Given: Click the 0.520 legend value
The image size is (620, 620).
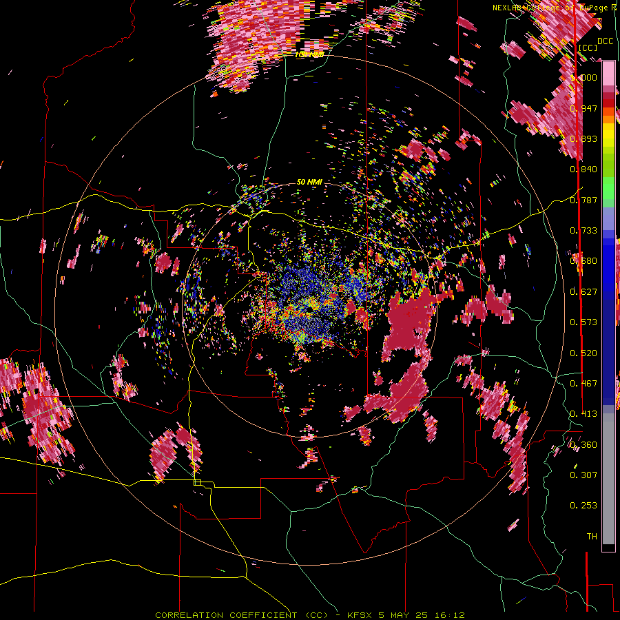Looking at the screenshot, I should [x=583, y=353].
